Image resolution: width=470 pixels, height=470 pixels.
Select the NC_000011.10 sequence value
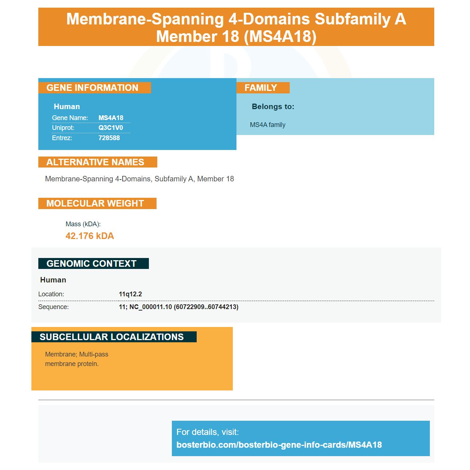click(x=178, y=307)
